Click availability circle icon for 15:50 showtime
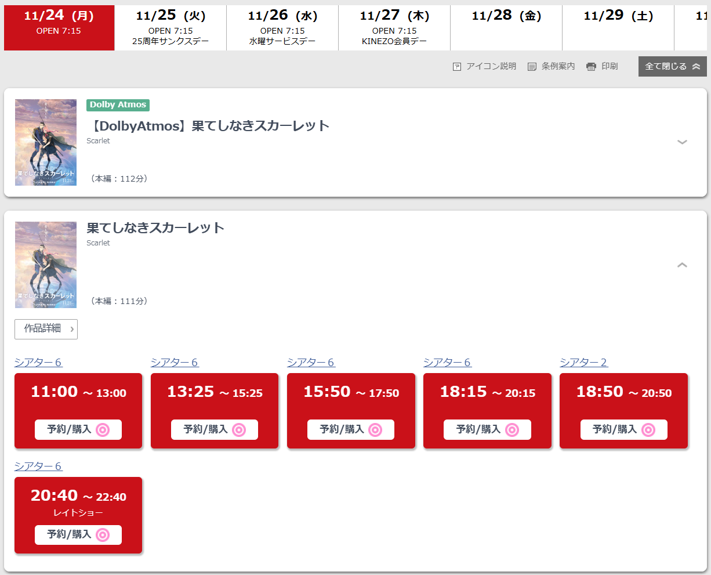 pos(375,430)
